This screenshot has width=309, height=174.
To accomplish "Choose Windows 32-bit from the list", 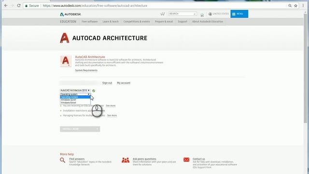I will [75, 100].
